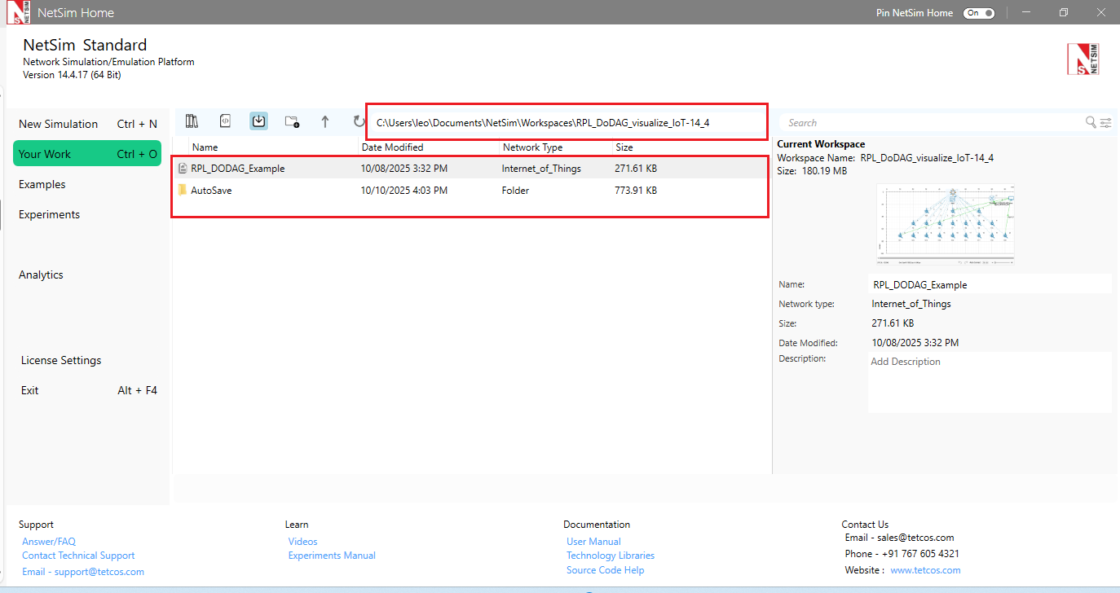Sort by Date Modified column header
The width and height of the screenshot is (1120, 593).
[x=393, y=147]
